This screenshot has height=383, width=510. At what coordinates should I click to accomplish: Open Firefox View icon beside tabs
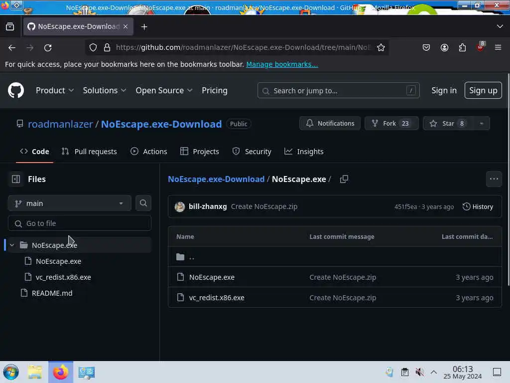[x=10, y=27]
